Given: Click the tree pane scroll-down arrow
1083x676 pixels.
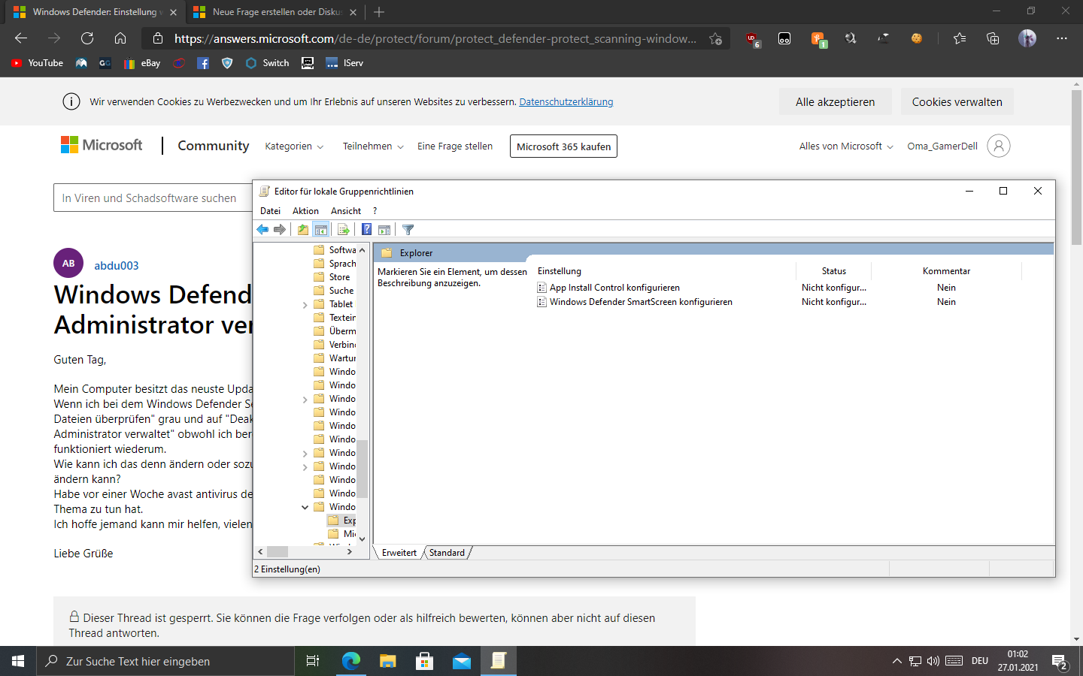Looking at the screenshot, I should coord(362,539).
